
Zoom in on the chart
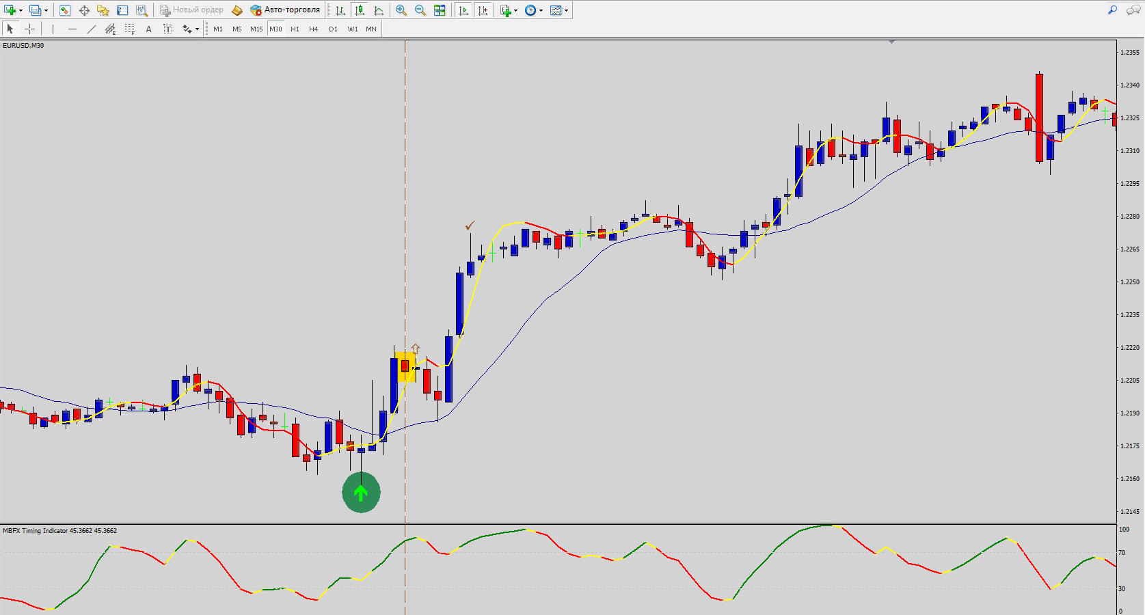click(x=401, y=10)
